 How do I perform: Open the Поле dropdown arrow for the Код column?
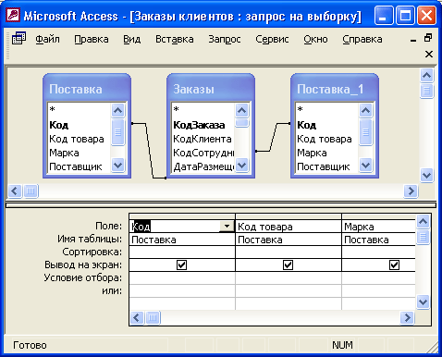tap(227, 227)
